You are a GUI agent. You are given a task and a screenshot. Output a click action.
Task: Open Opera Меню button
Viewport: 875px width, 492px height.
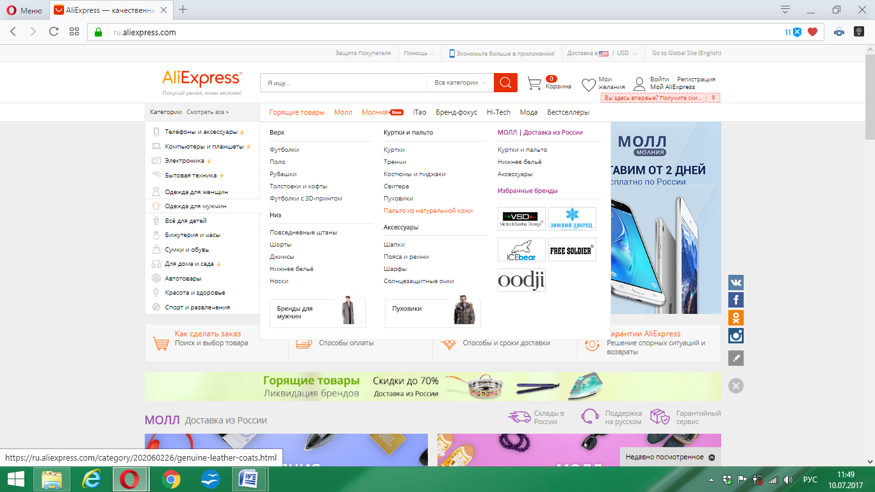click(24, 10)
